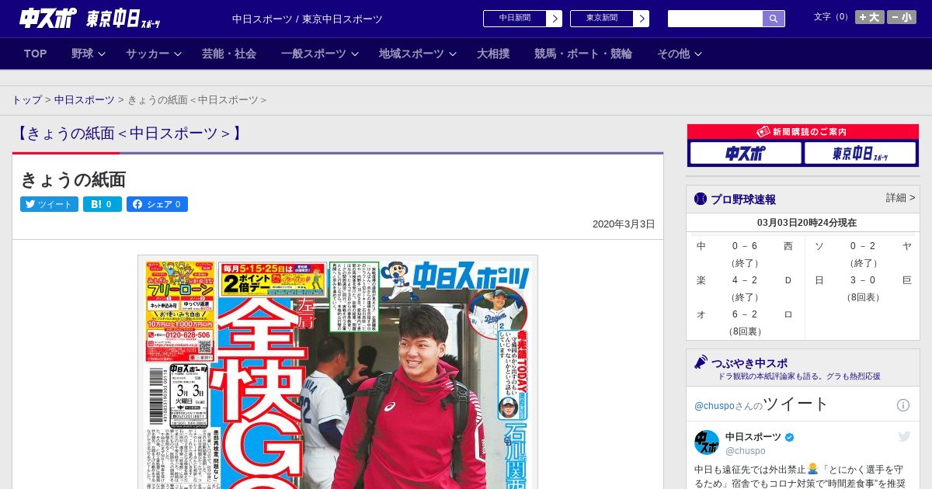Click the Chunichi Sports logo in header

click(48, 18)
